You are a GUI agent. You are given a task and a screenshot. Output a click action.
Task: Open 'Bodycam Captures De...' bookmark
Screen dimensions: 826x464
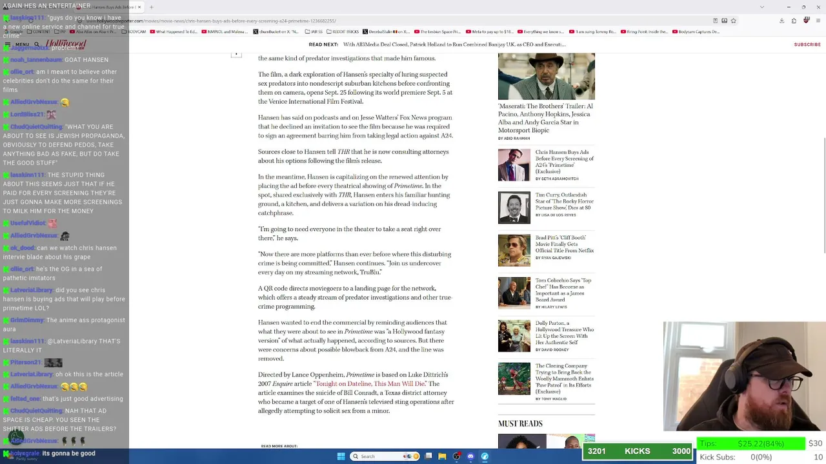click(x=696, y=32)
